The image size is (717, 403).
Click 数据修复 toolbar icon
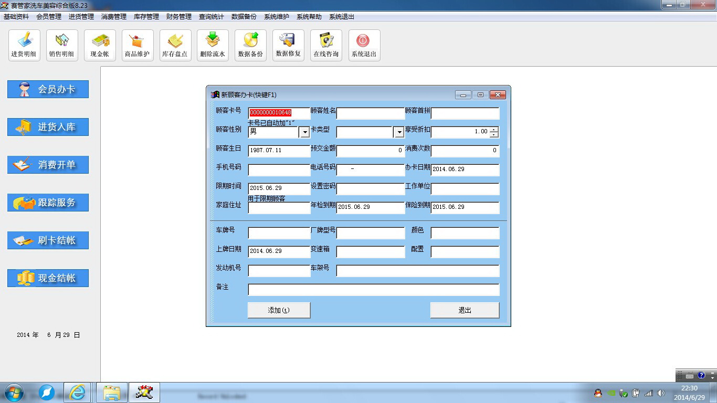(x=288, y=45)
